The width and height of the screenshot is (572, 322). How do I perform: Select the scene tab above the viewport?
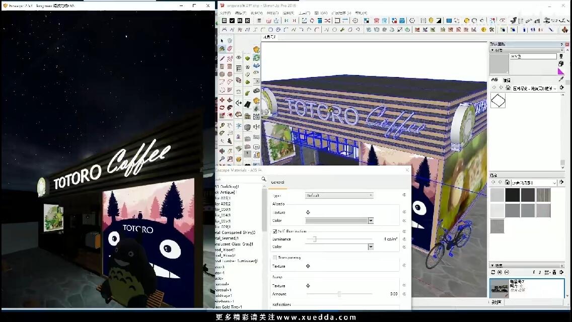(269, 37)
